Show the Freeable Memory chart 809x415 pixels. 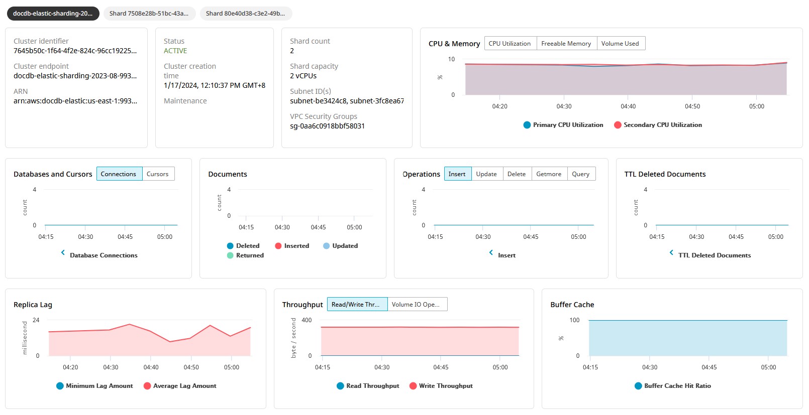566,44
